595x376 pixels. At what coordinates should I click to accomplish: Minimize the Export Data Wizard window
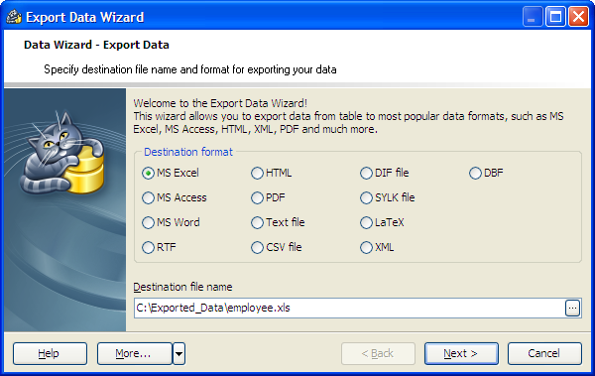pyautogui.click(x=533, y=17)
